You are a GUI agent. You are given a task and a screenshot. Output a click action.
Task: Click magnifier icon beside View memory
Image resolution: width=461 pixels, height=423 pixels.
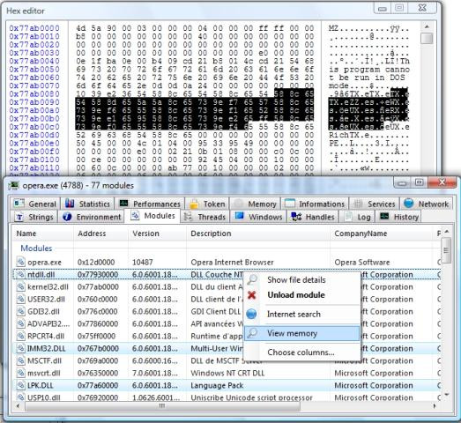click(252, 333)
